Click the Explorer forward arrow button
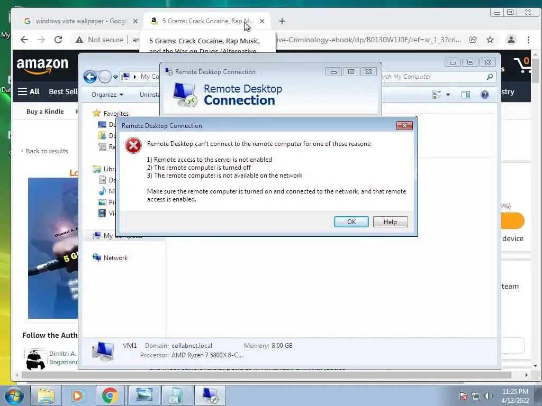Viewport: 542px width, 406px height. click(x=105, y=77)
